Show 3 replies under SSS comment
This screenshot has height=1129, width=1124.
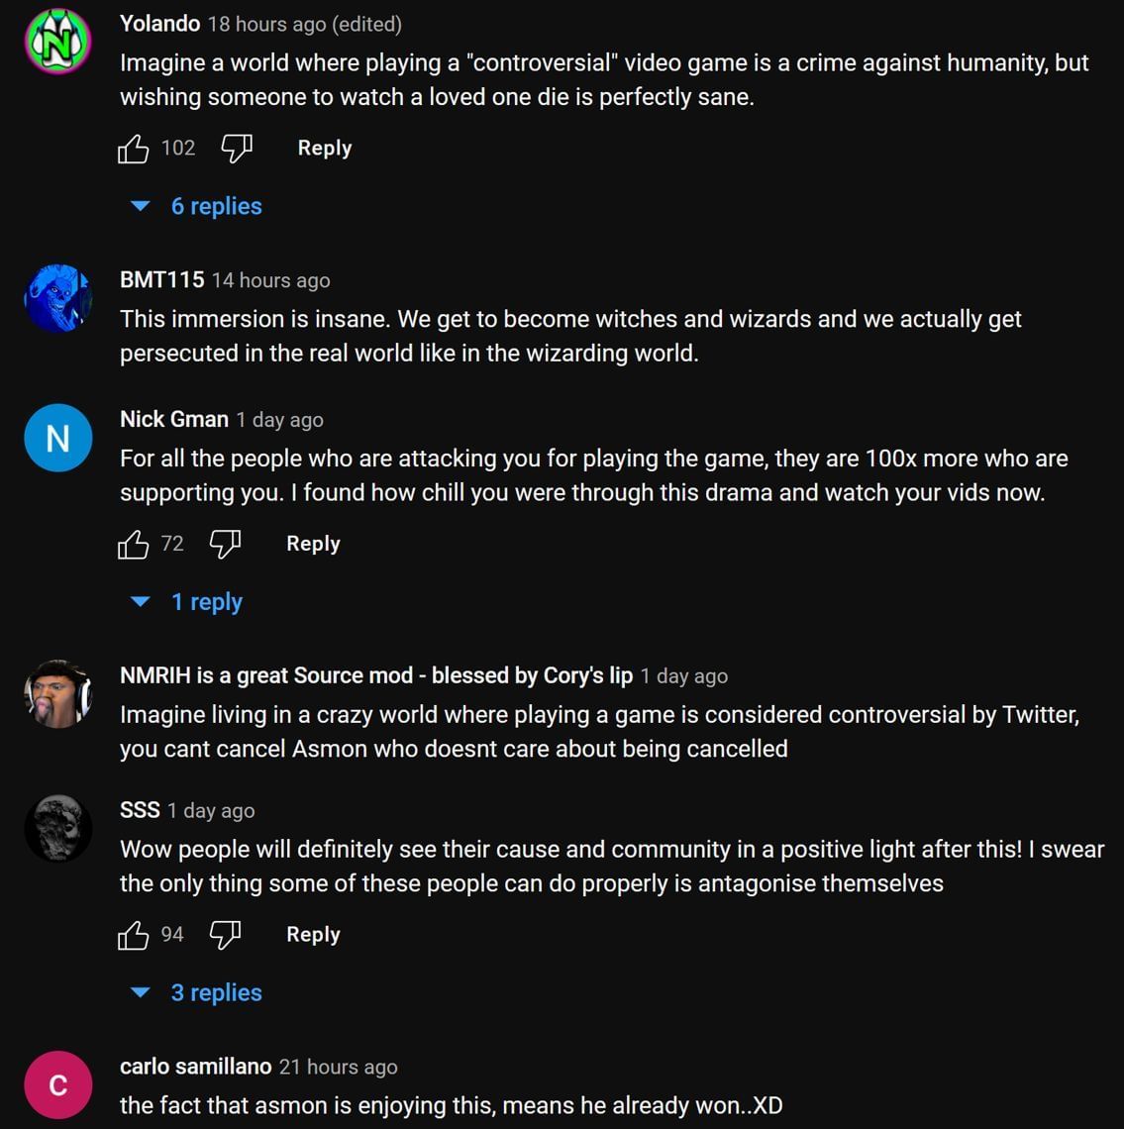tap(198, 992)
